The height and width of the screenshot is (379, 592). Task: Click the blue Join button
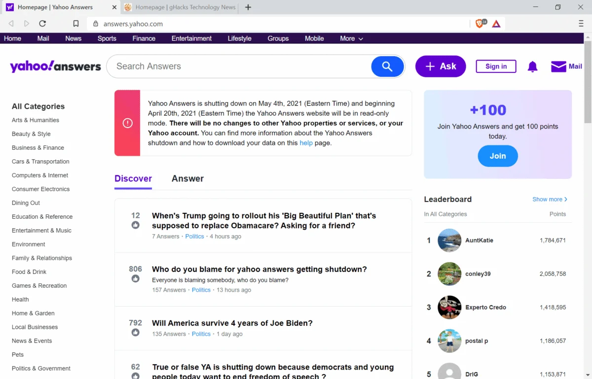click(x=498, y=156)
